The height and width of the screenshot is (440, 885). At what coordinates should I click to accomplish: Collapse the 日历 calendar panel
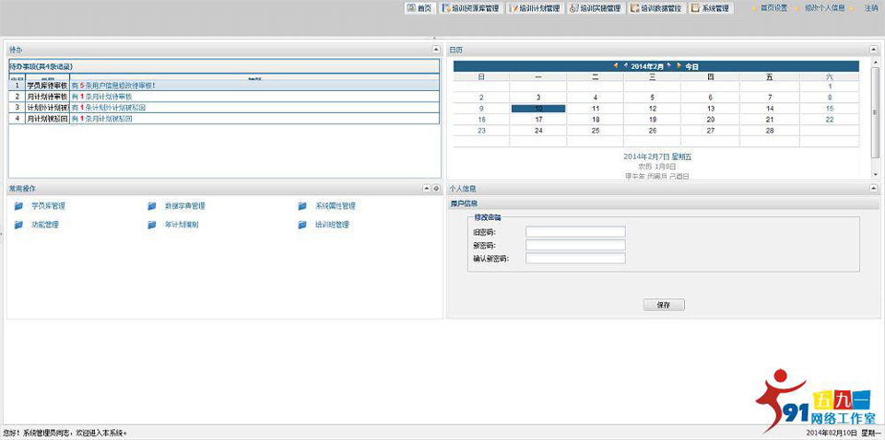point(872,49)
